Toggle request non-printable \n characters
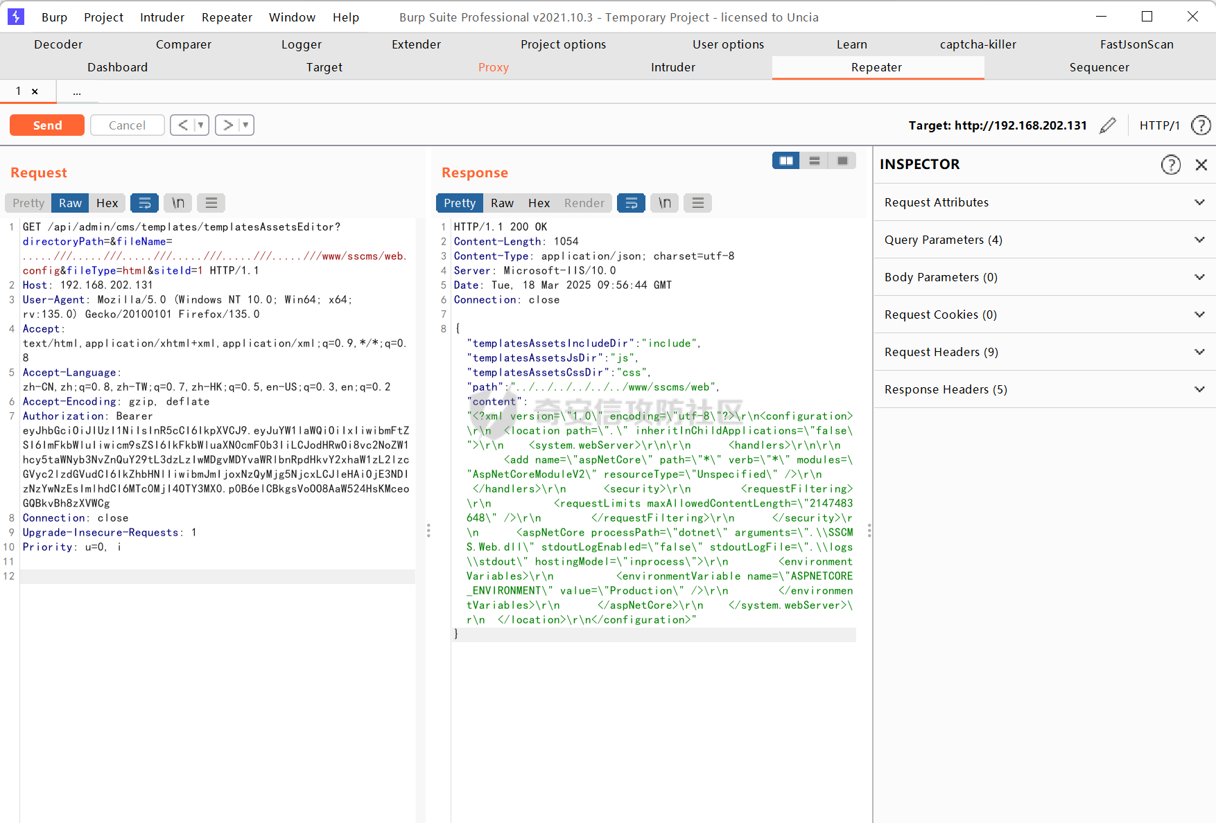The height and width of the screenshot is (823, 1216). tap(178, 203)
